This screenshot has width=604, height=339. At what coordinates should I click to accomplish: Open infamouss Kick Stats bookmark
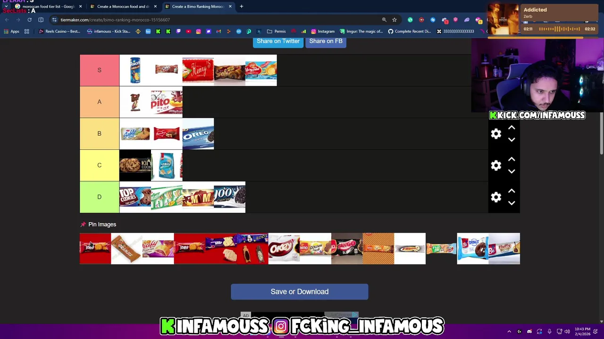click(x=109, y=32)
